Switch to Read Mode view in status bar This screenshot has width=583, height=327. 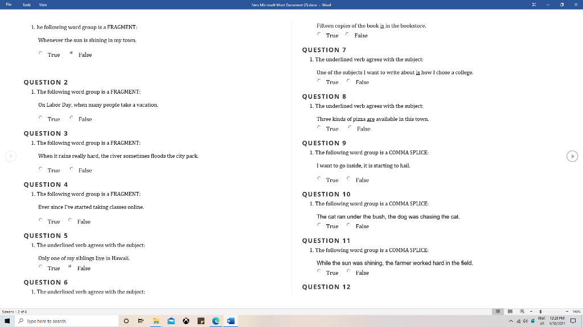pos(498,311)
